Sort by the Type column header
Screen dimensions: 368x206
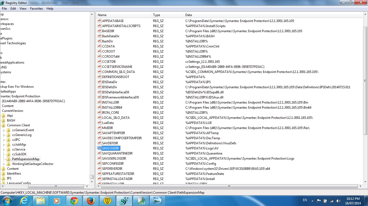[168, 15]
